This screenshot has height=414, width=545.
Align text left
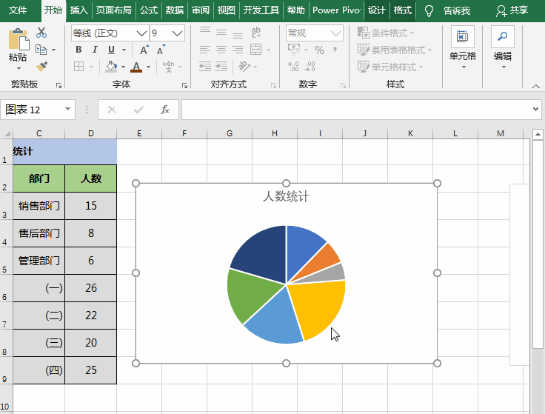point(205,50)
